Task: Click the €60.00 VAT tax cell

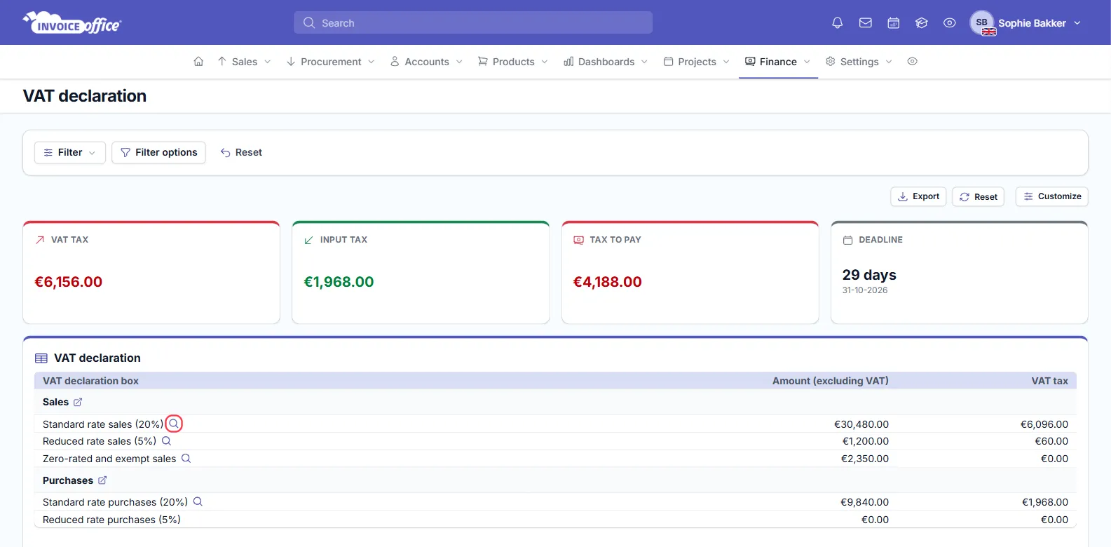Action: coord(1051,441)
